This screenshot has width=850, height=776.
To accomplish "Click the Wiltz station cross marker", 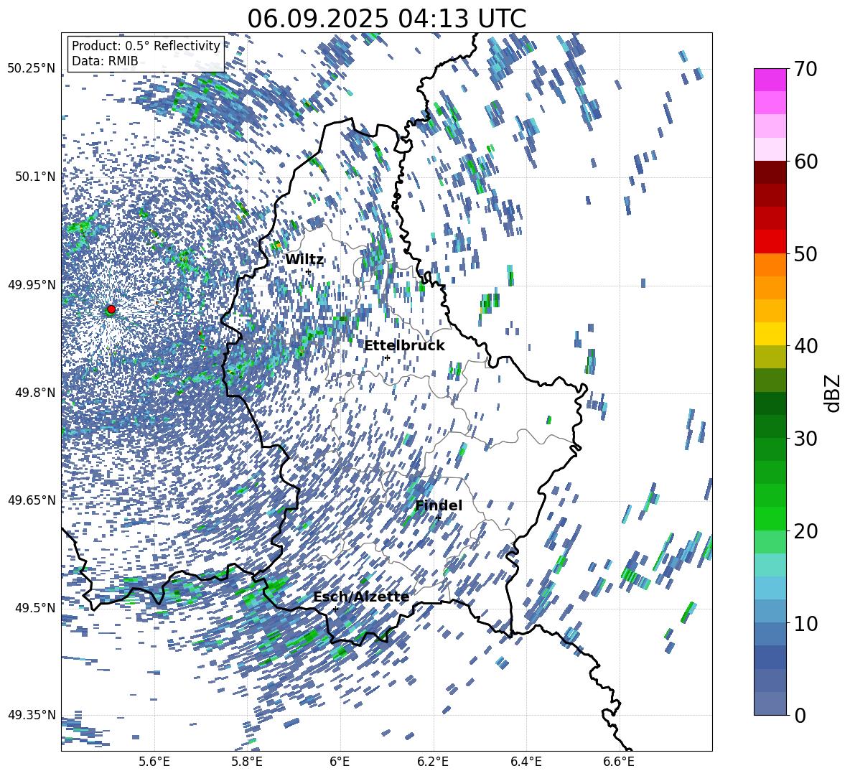I will pyautogui.click(x=309, y=271).
